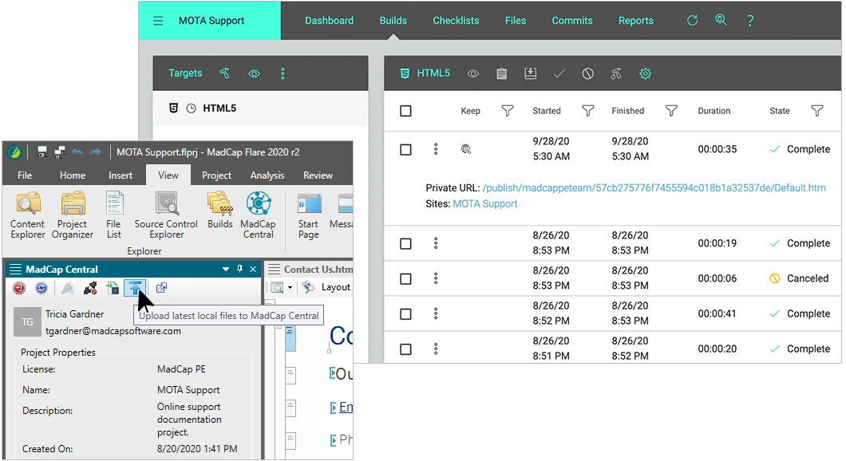Image resolution: width=846 pixels, height=461 pixels.
Task: Click the clipboard log icon in HTML5 toolbar
Action: (502, 74)
